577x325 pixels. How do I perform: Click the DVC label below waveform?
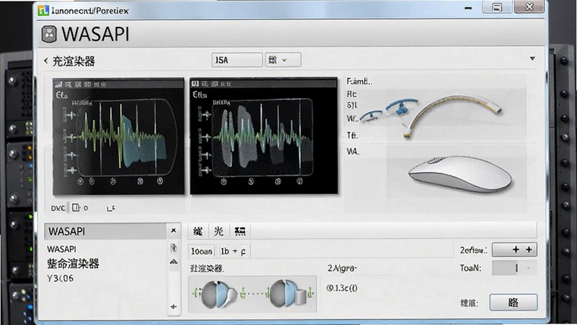tap(58, 208)
